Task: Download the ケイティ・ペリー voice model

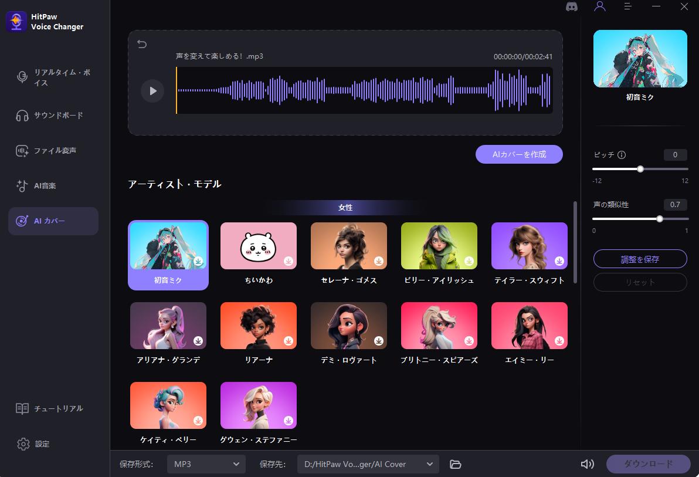Action: [x=198, y=420]
